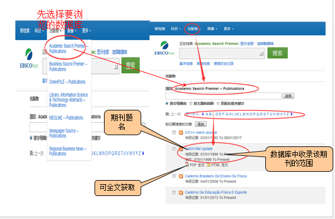Open the PDF 全文 icon under CAD/CAM Update
335x219 pixels.
[x=187, y=165]
